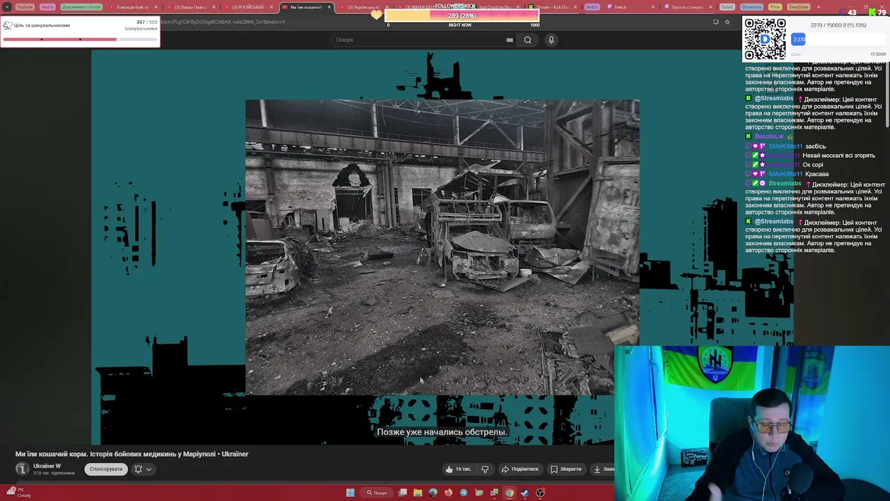
Task: Open the Youtube tab group
Action: [25, 7]
